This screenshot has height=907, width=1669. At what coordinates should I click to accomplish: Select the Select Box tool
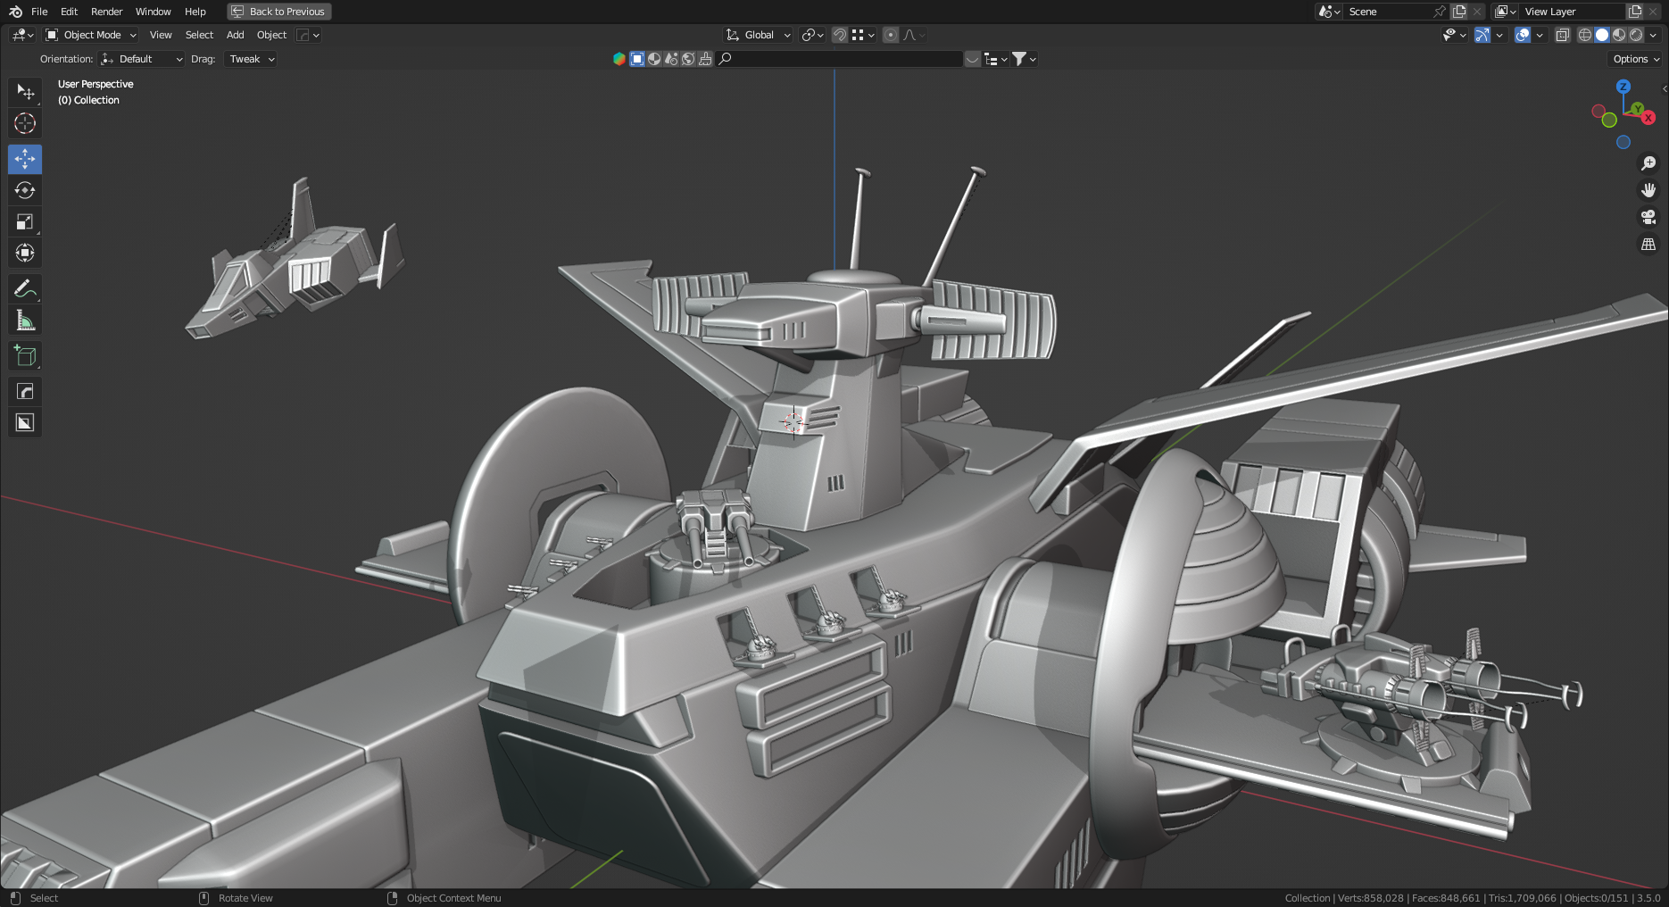point(25,92)
